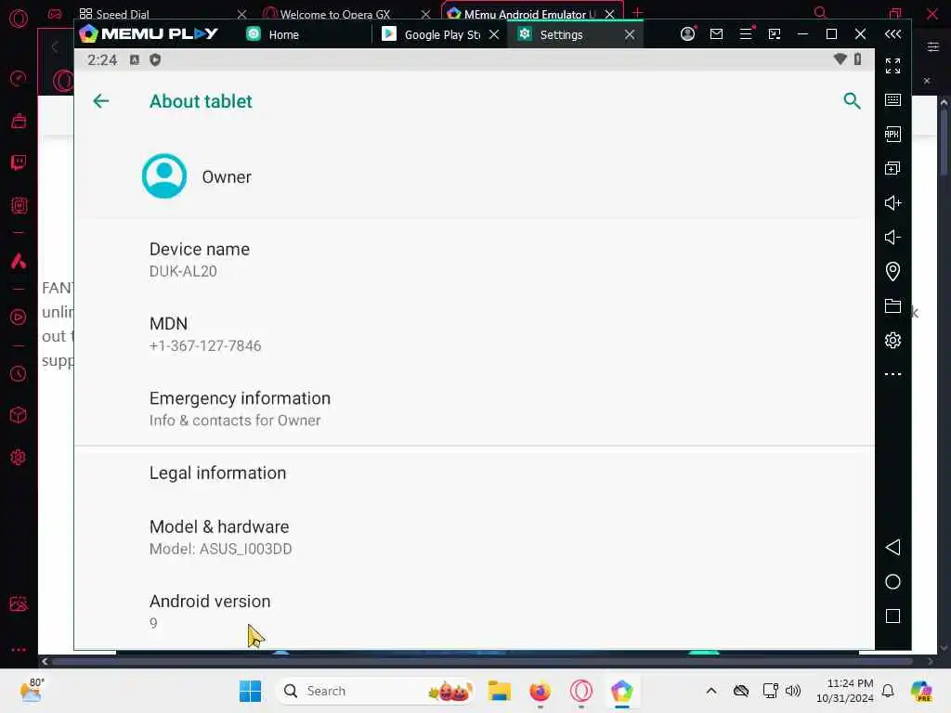Open Emergency information for Owner
This screenshot has height=713, width=951.
pos(475,408)
